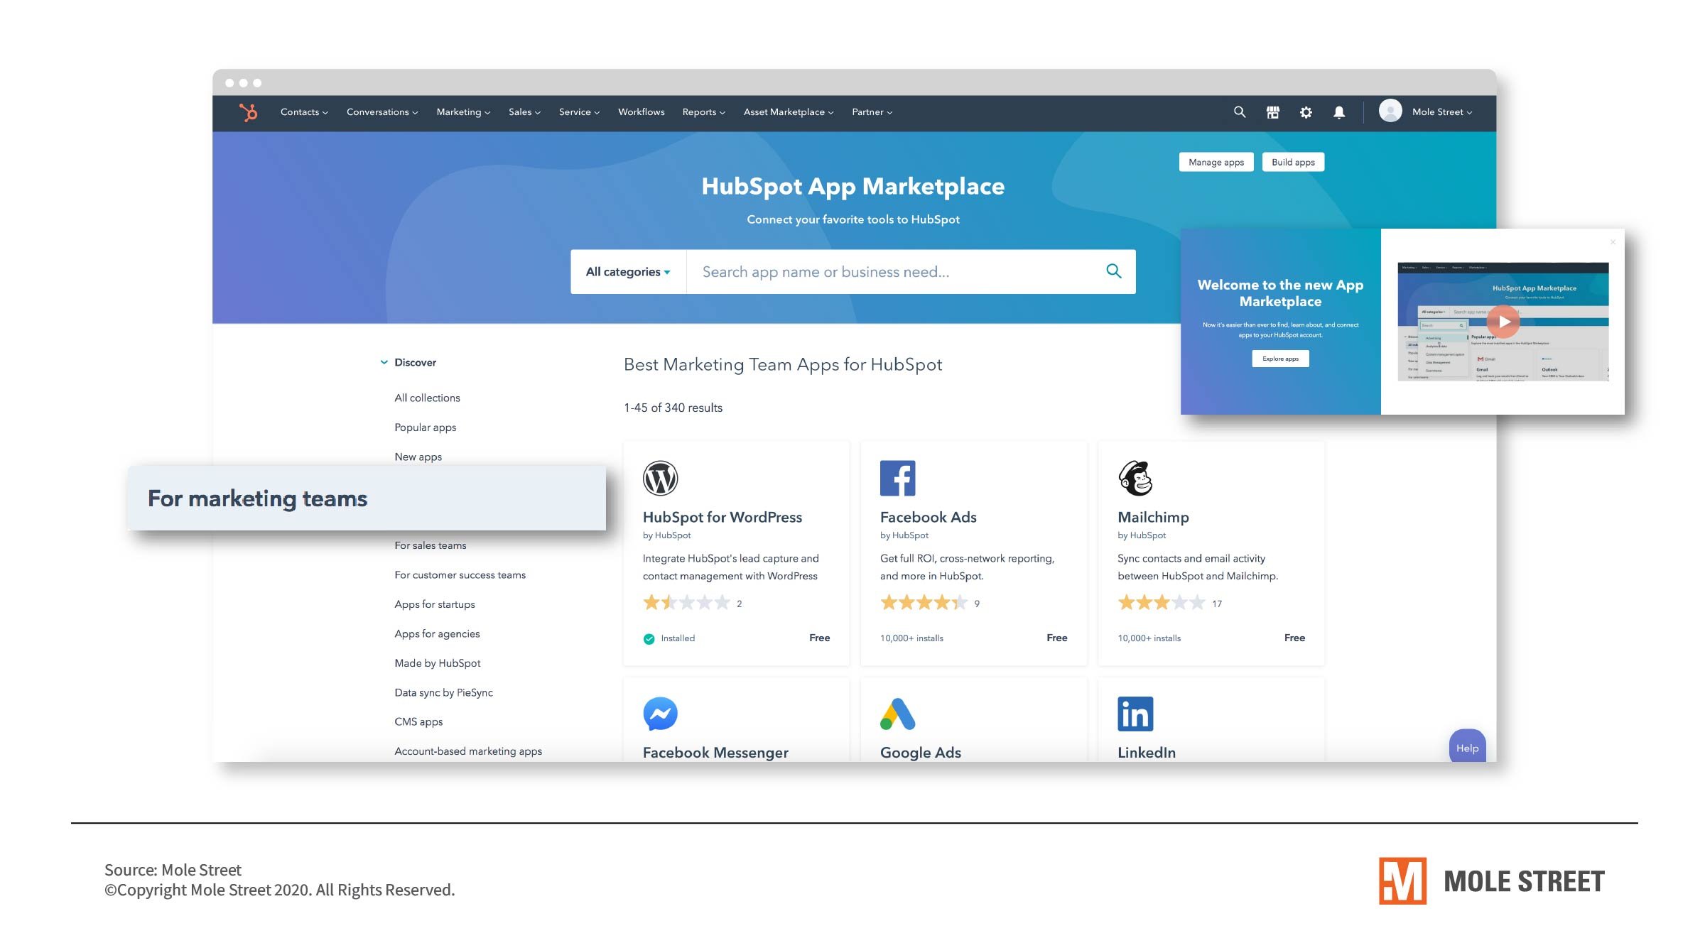Click the green Installed checkmark icon
Image resolution: width=1705 pixels, height=938 pixels.
[649, 638]
